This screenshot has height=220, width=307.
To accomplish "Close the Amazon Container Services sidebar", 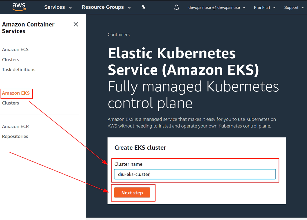I will [x=76, y=24].
